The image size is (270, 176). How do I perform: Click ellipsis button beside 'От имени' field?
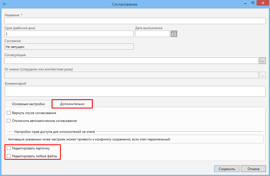coord(262,75)
